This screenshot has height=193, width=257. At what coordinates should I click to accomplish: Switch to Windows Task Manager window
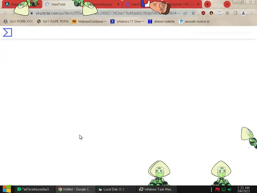point(156,189)
